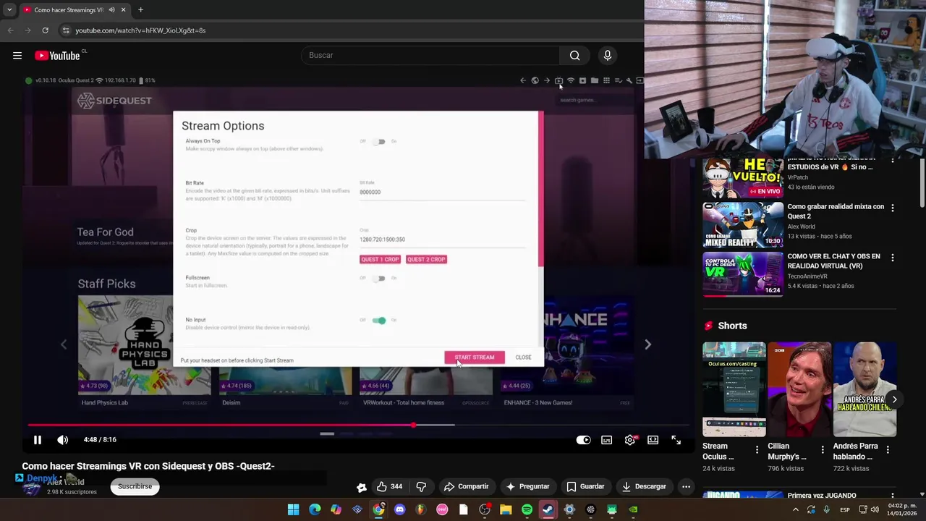Viewport: 926px width, 521px height.
Task: Click the Suscribirse button
Action: pos(135,486)
